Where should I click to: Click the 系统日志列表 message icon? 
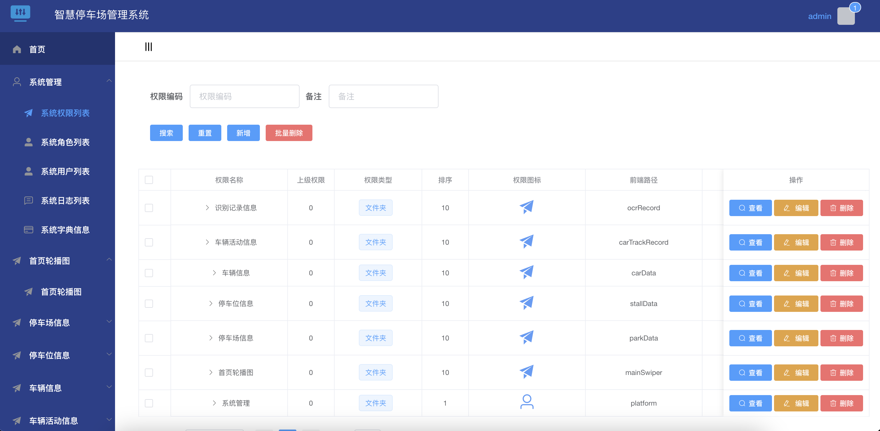point(29,201)
